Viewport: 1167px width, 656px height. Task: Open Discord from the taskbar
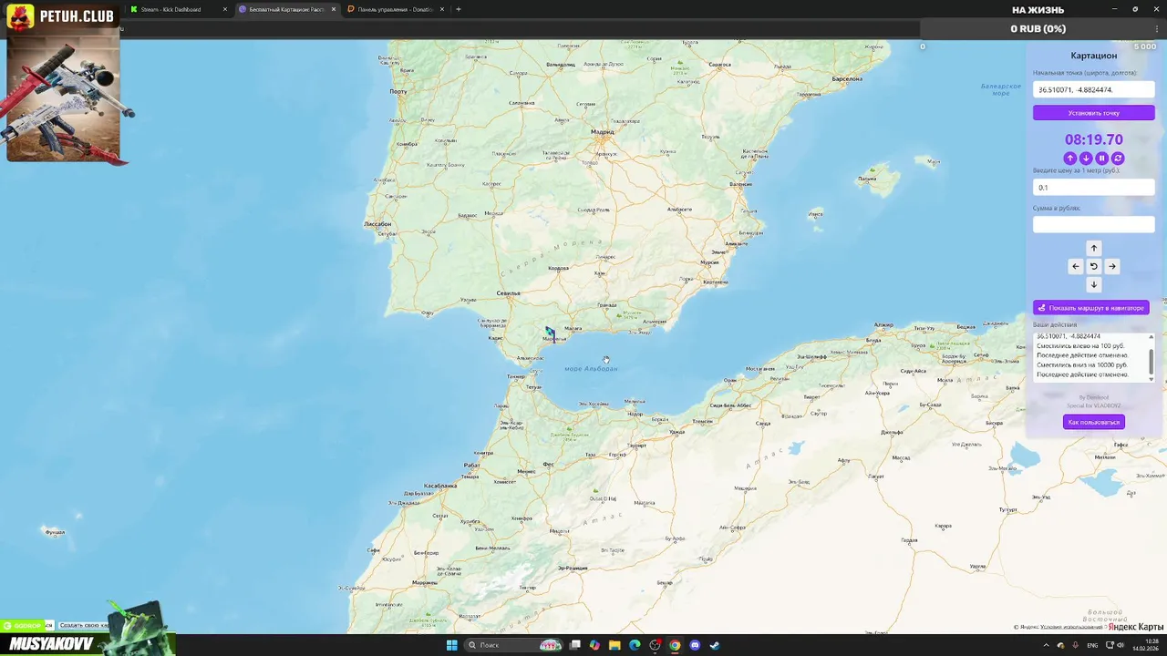point(695,645)
